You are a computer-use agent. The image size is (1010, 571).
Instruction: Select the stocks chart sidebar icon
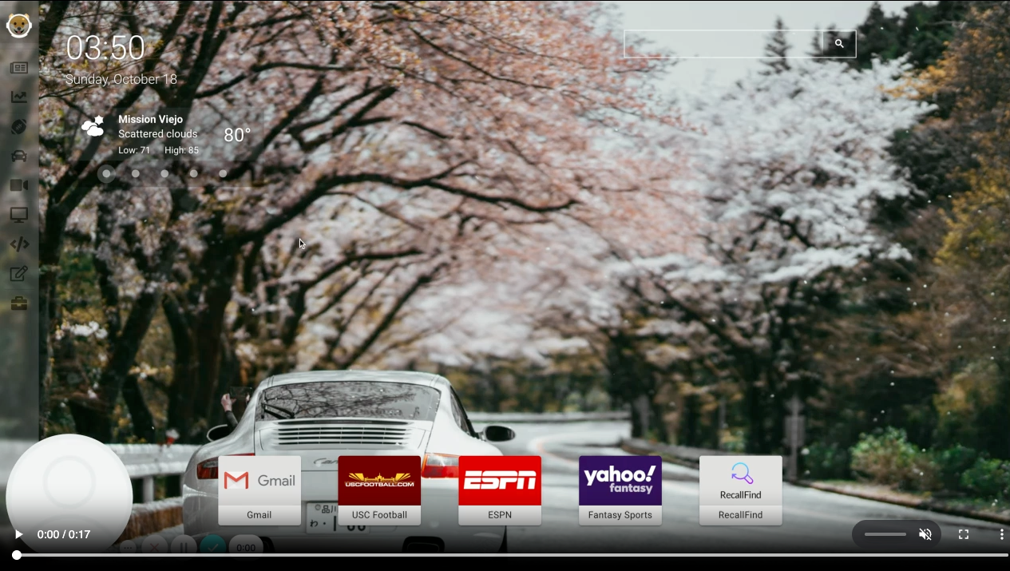click(x=18, y=97)
